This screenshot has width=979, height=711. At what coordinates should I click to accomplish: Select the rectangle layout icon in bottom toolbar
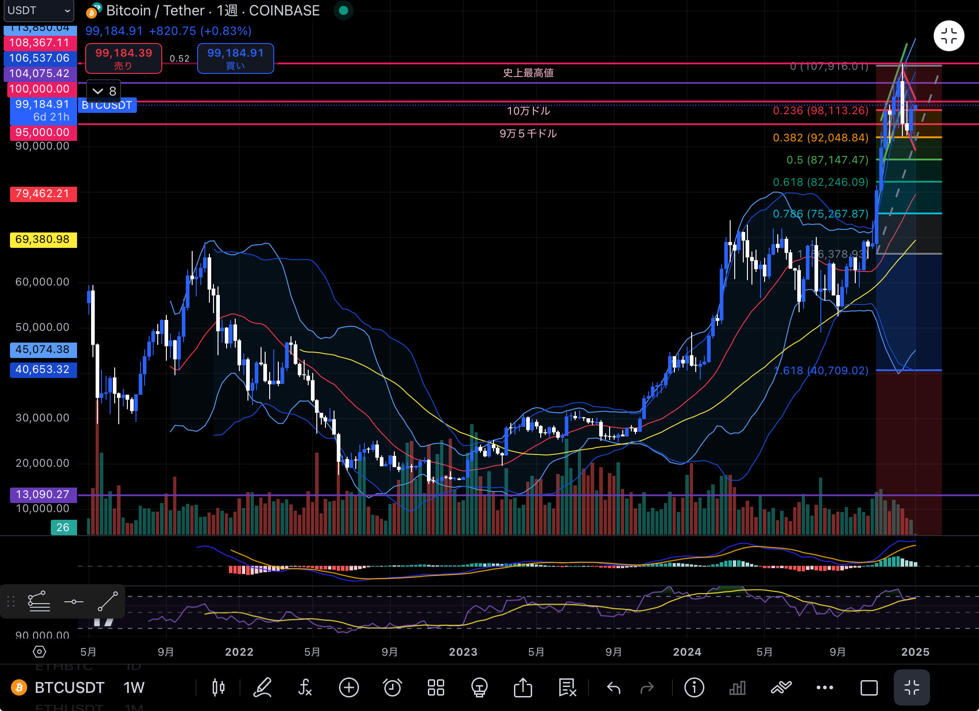pos(868,687)
